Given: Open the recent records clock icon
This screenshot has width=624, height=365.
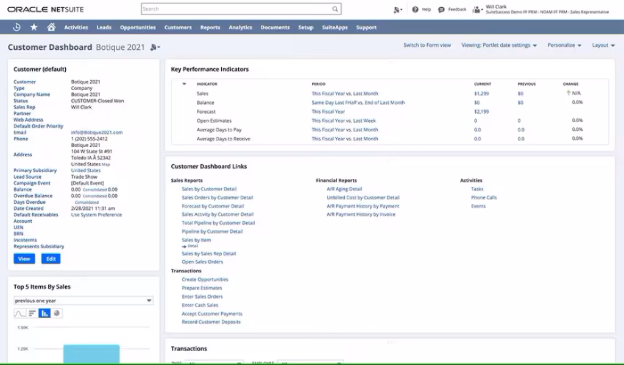Looking at the screenshot, I should point(16,27).
